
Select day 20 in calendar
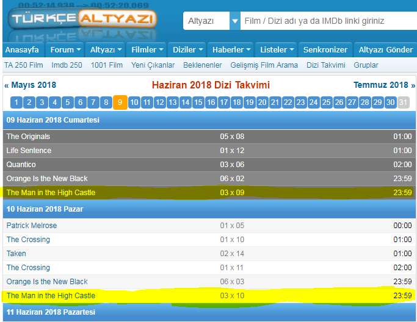(x=262, y=102)
